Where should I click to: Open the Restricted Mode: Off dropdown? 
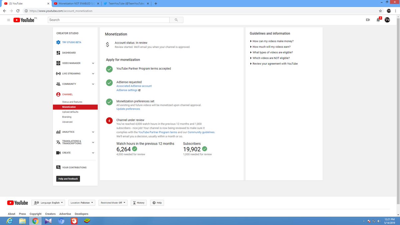click(x=113, y=203)
